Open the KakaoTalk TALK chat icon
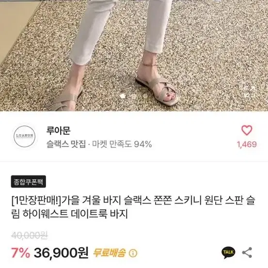 click(x=228, y=252)
